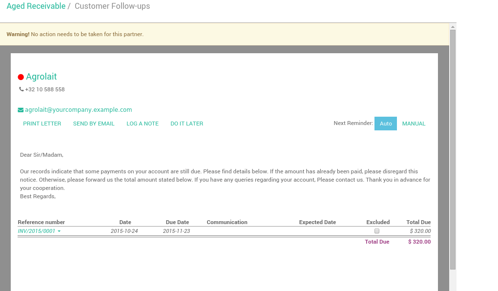
Task: Open the Agrolait partner name link
Action: click(41, 77)
